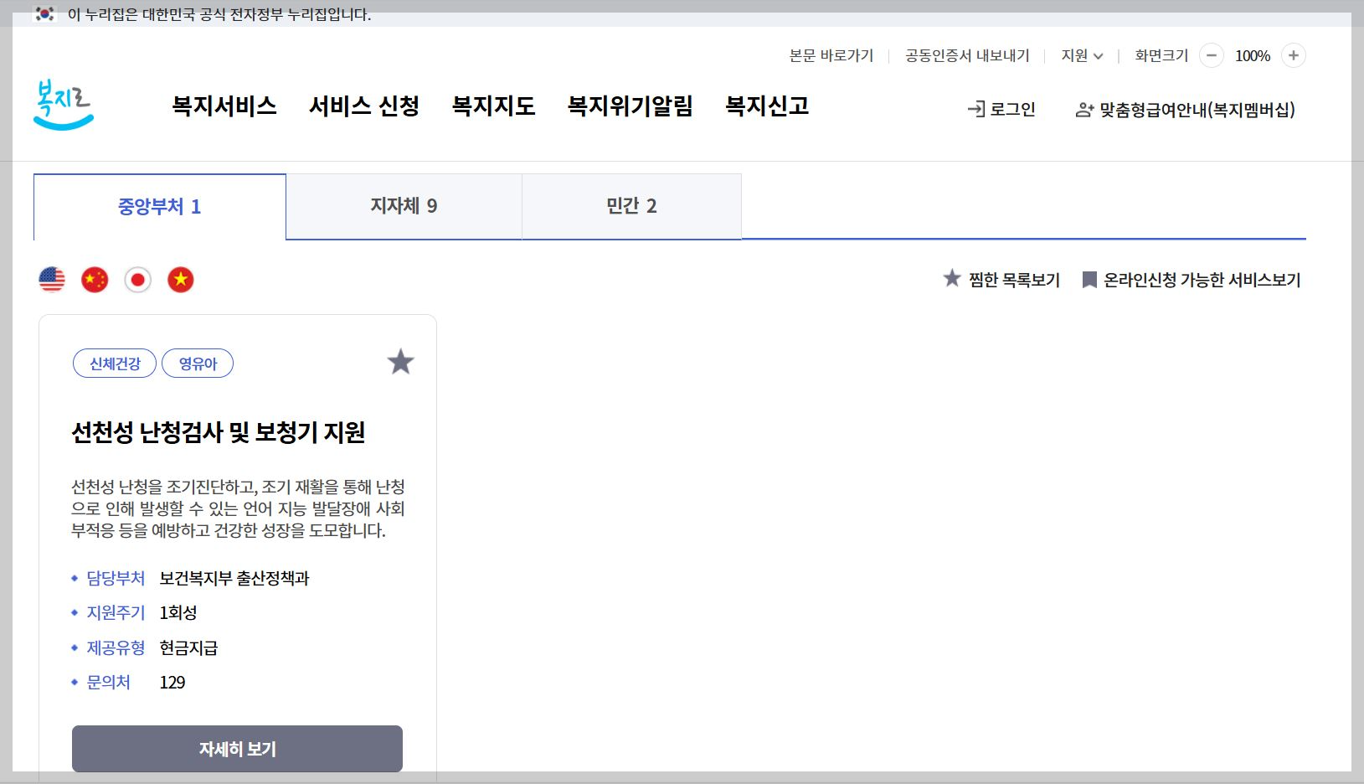Expand the 지원 dropdown
The width and height of the screenshot is (1364, 784).
pyautogui.click(x=1082, y=55)
